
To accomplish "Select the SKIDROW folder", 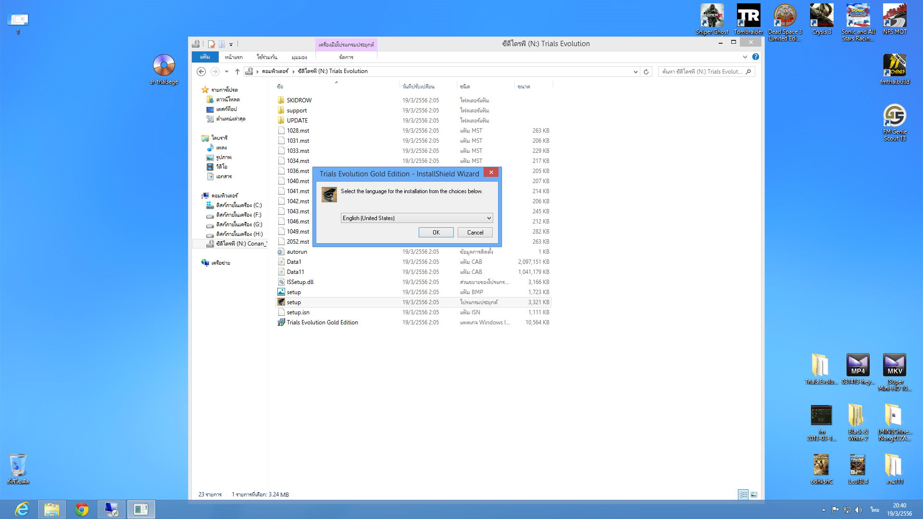I will pos(299,100).
